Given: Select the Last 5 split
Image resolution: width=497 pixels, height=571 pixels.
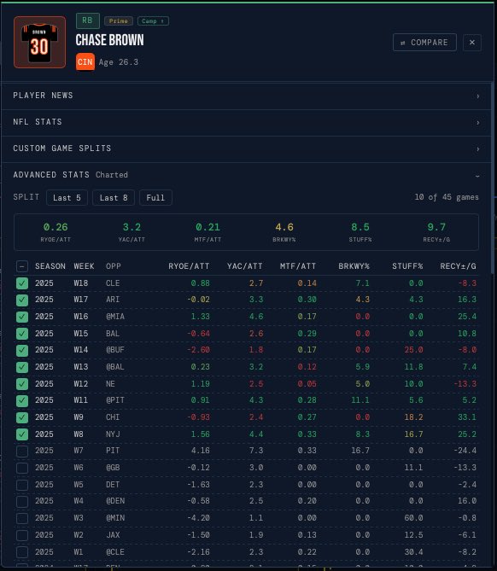Looking at the screenshot, I should [67, 198].
